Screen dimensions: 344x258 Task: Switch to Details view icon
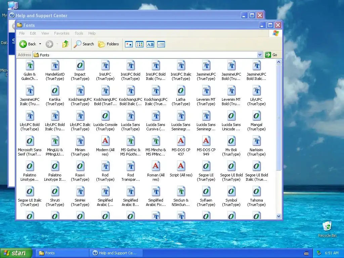161,44
